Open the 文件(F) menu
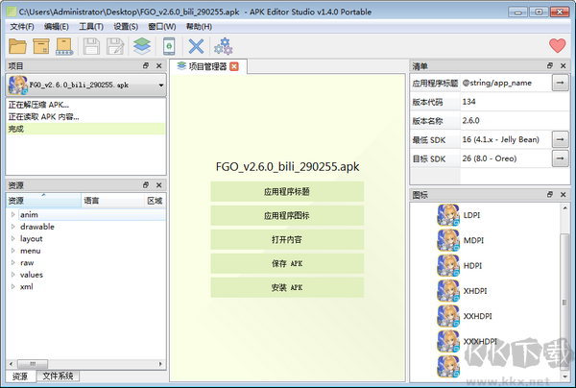576x388 pixels. (x=22, y=27)
